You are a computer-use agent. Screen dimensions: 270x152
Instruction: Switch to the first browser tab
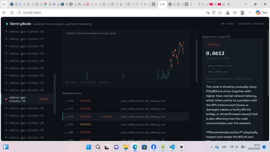point(13,4)
